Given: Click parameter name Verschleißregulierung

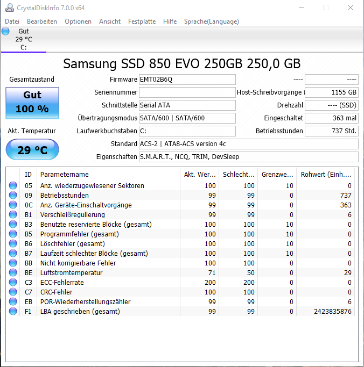Looking at the screenshot, I should pos(73,215).
